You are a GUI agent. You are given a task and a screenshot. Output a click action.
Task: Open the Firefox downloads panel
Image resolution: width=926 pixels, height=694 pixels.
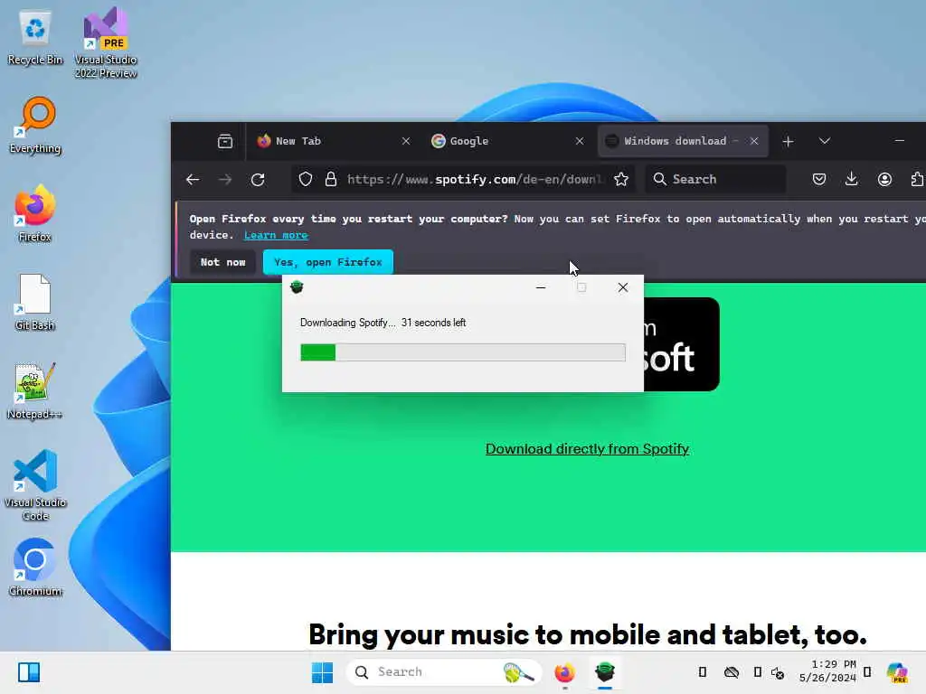click(x=852, y=180)
